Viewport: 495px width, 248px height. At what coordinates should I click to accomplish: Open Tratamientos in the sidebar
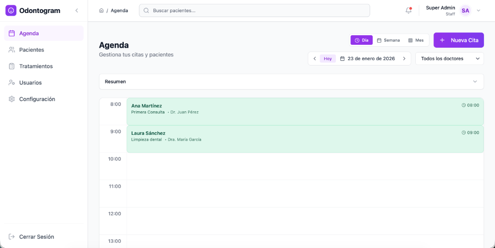pos(36,66)
